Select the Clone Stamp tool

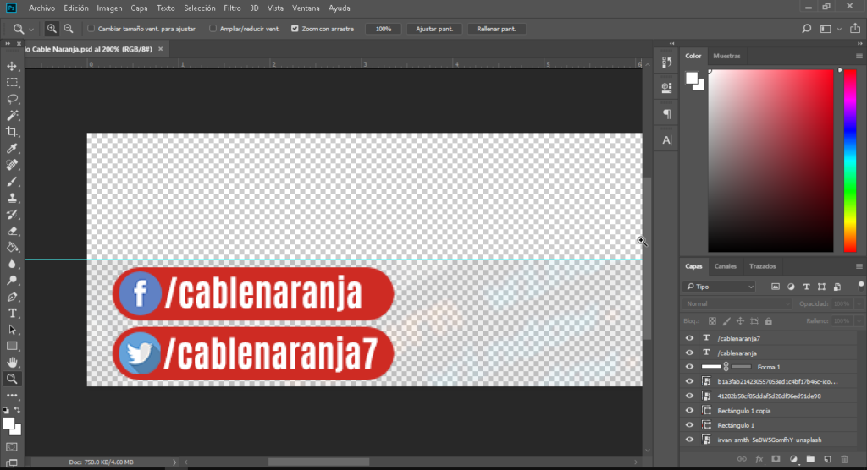tap(12, 199)
